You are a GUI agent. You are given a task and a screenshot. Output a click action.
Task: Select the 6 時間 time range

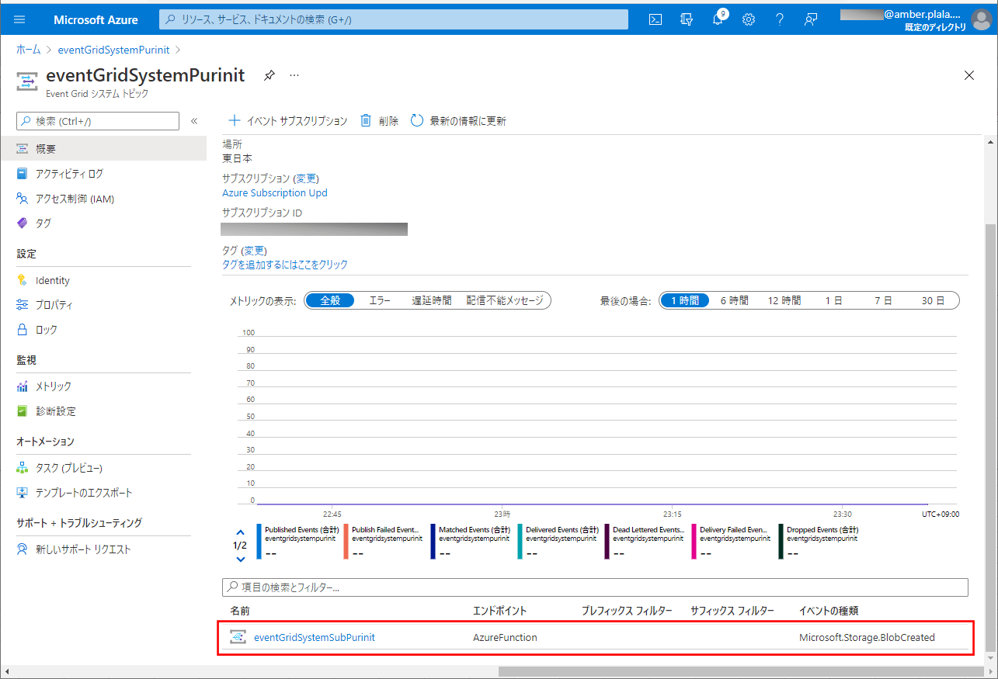point(734,300)
